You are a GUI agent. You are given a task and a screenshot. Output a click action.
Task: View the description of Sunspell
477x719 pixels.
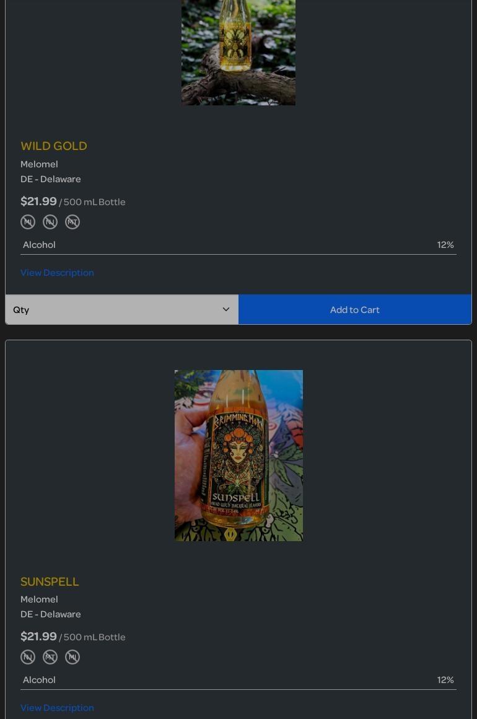(57, 708)
